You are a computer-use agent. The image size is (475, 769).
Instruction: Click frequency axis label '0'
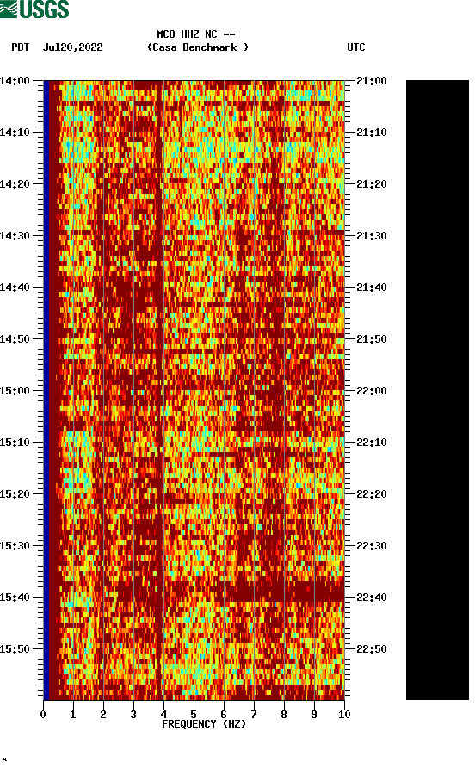(x=43, y=715)
